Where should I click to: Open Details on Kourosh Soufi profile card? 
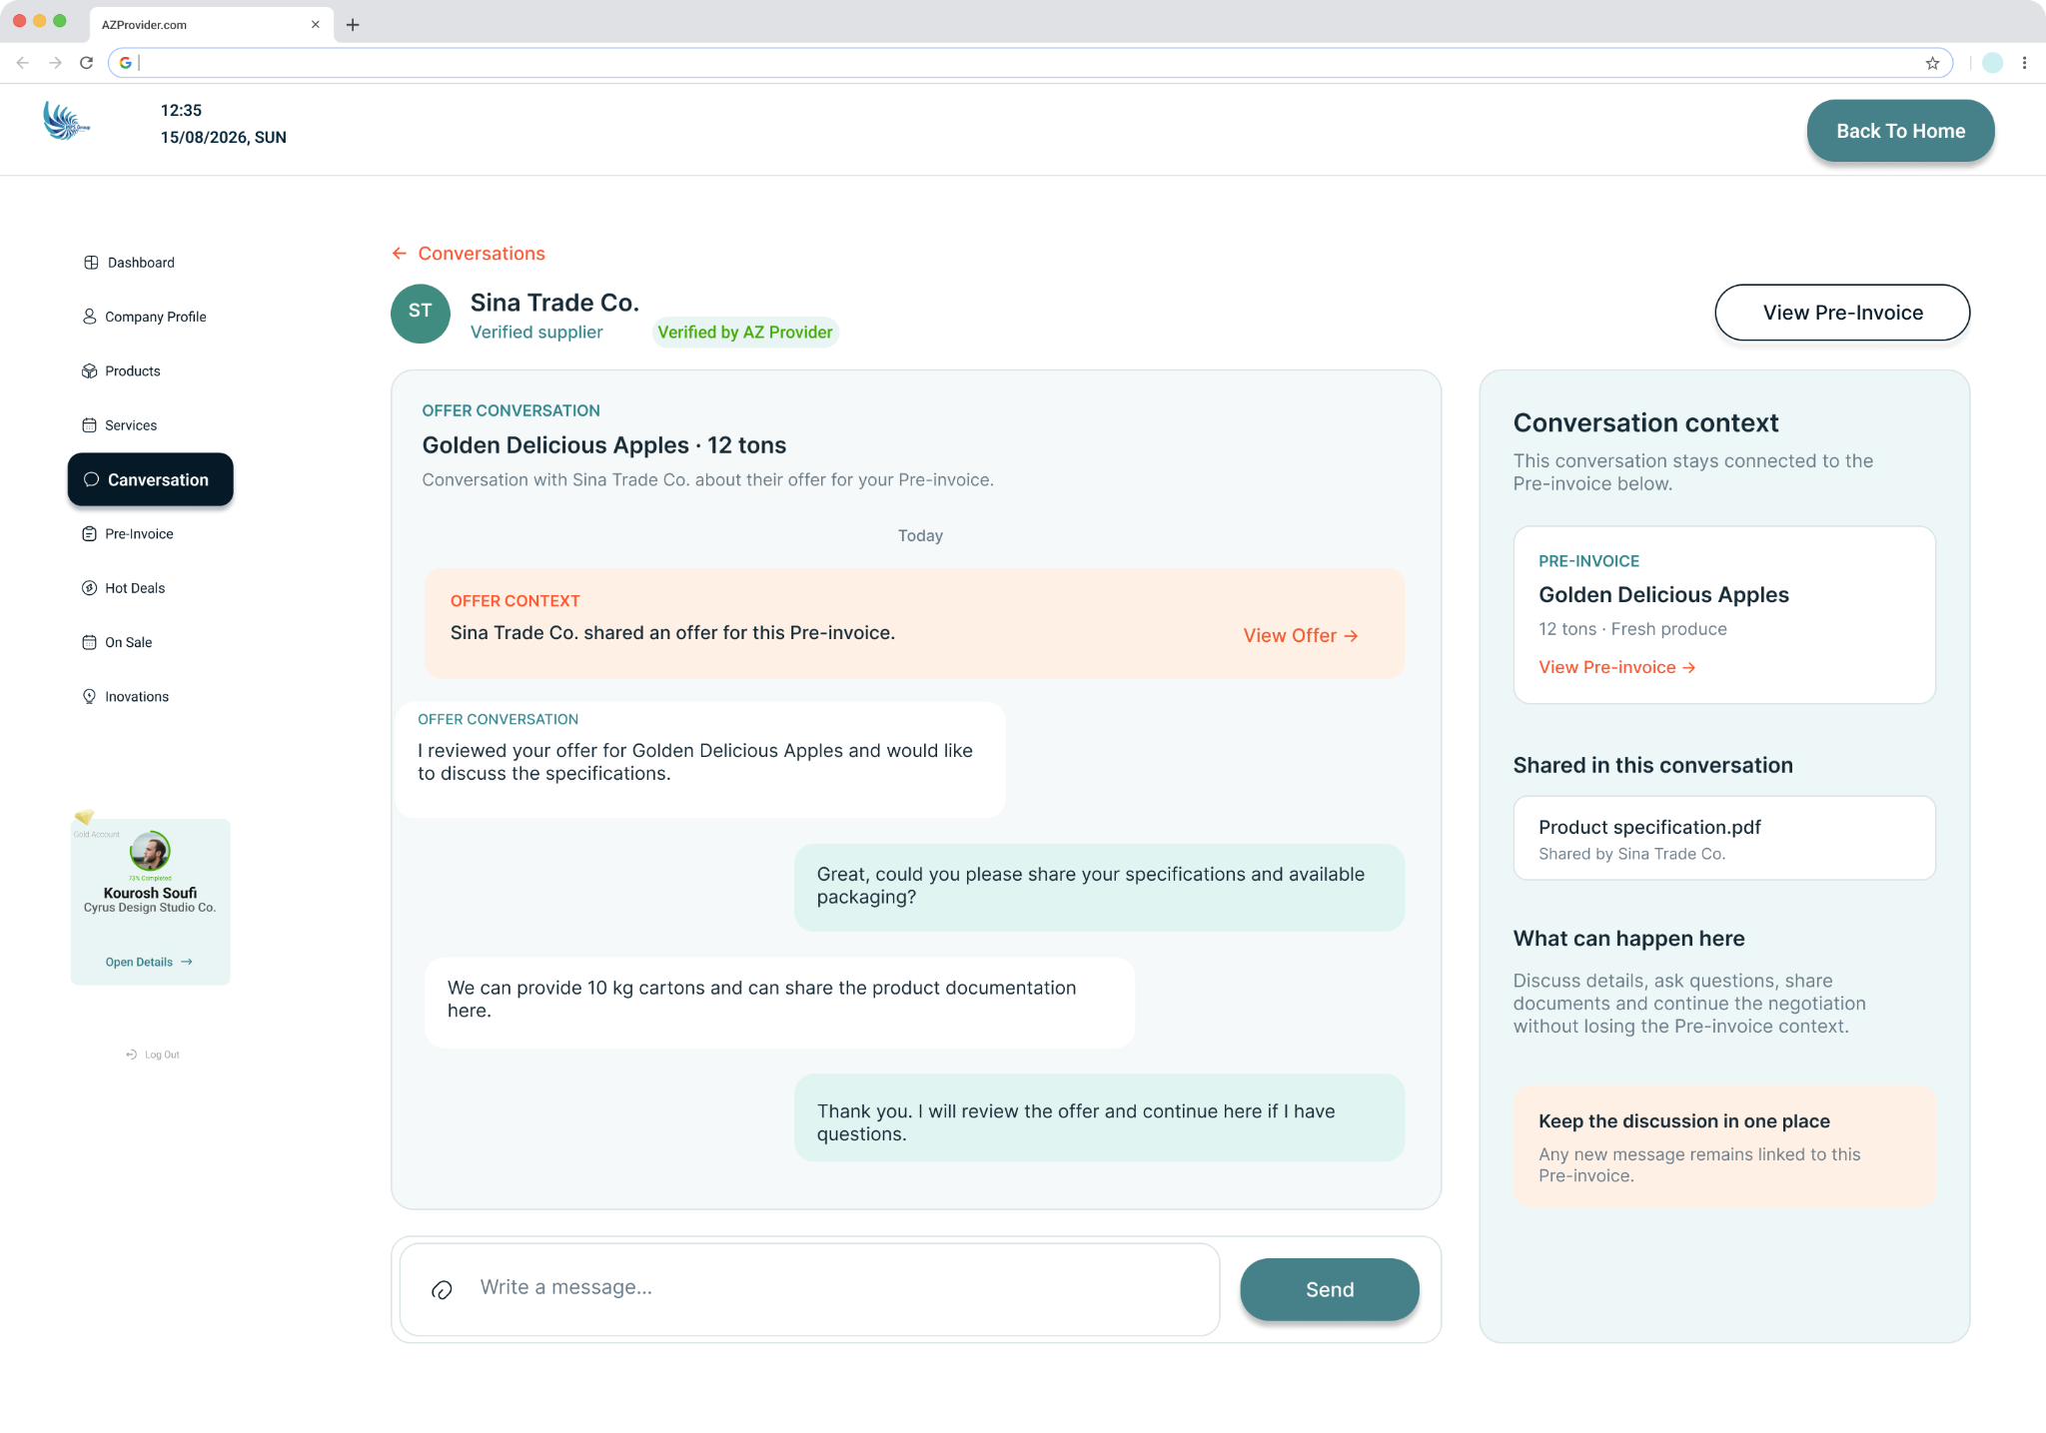(149, 962)
